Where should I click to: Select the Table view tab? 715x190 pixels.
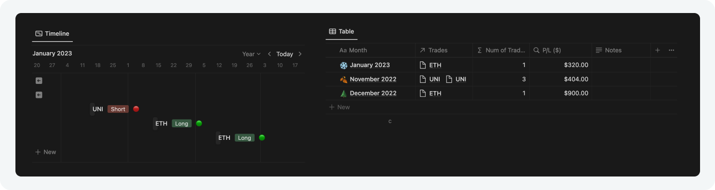[x=341, y=31]
